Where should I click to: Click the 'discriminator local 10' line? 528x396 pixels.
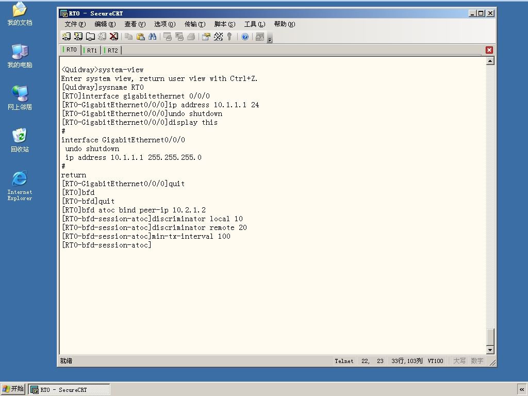[152, 219]
